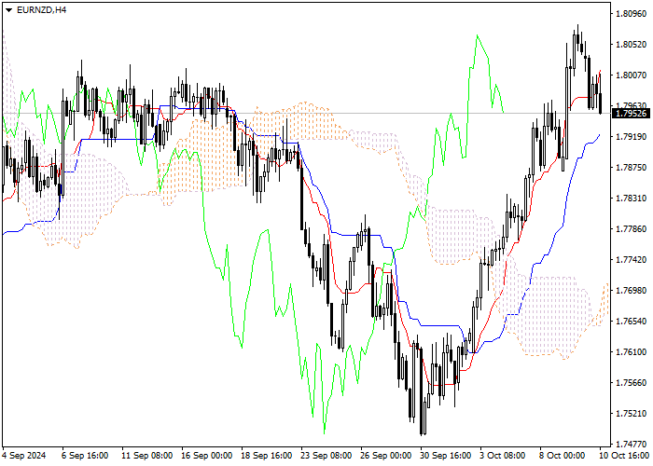653x466 pixels.
Task: Click the 1.76100 price axis label
Action: click(632, 352)
